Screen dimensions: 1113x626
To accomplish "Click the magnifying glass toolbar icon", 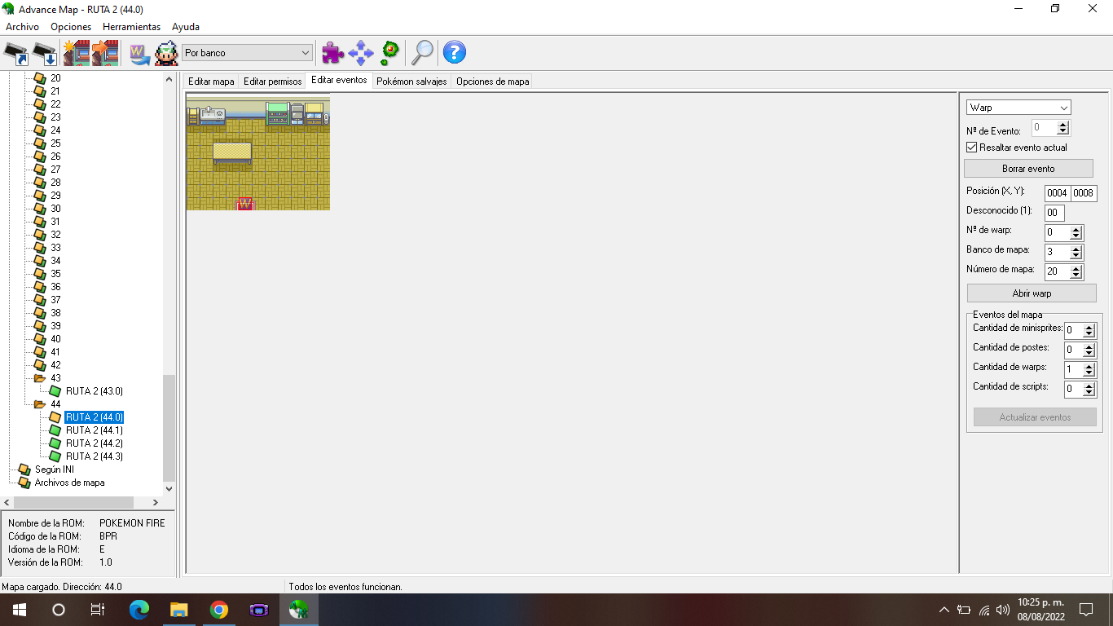I will point(421,53).
